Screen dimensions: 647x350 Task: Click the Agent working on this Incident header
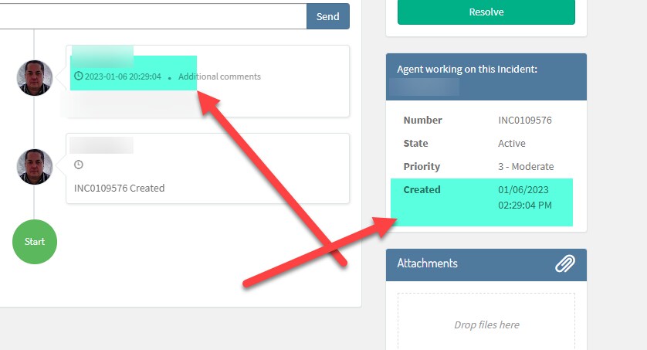pyautogui.click(x=467, y=69)
